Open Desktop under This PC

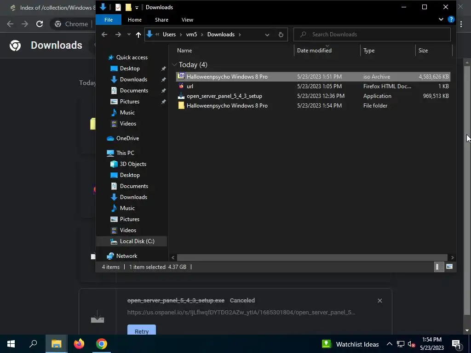(x=129, y=175)
